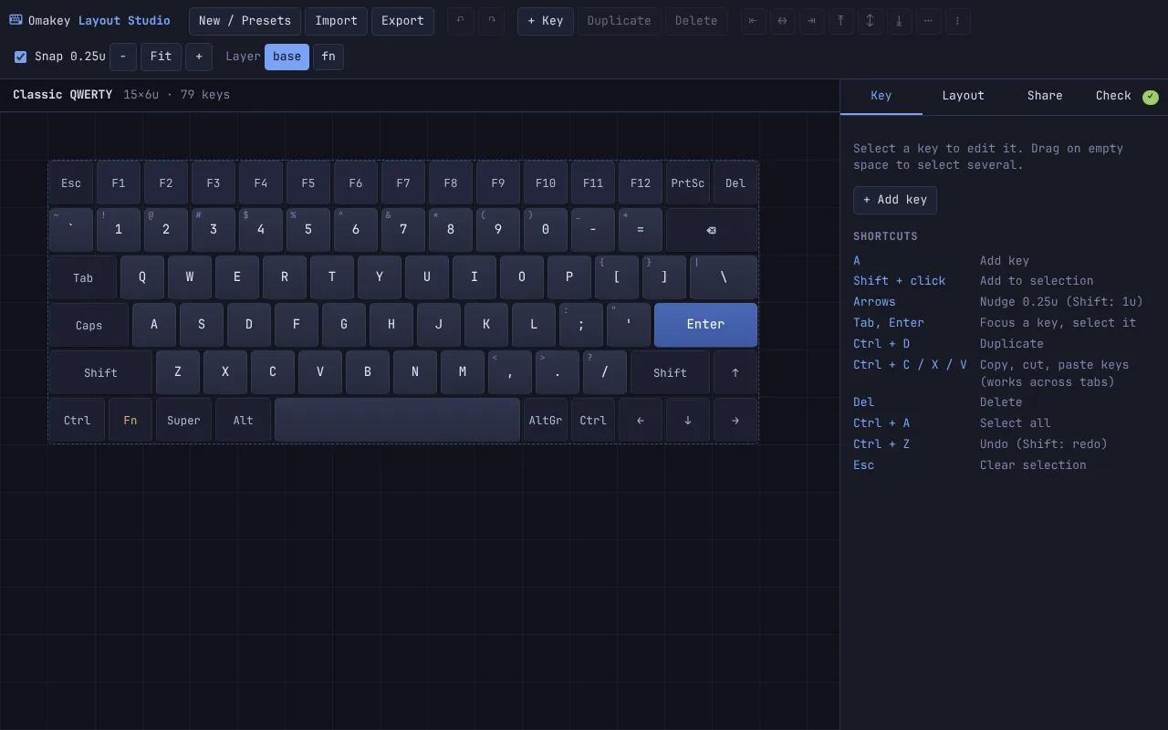Select the left arrow key

coord(641,420)
